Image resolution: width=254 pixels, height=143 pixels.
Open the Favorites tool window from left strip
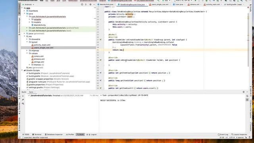[x=19, y=108]
